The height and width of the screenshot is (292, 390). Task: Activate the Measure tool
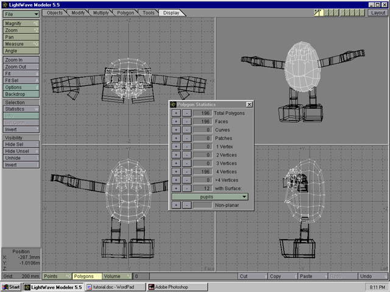(x=21, y=44)
